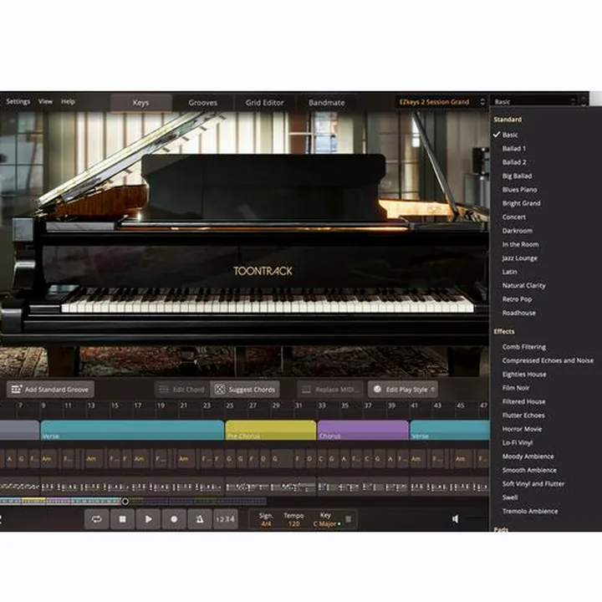Switch to the Grid Editor tab
Viewport: 602px width, 602px height.
click(264, 103)
